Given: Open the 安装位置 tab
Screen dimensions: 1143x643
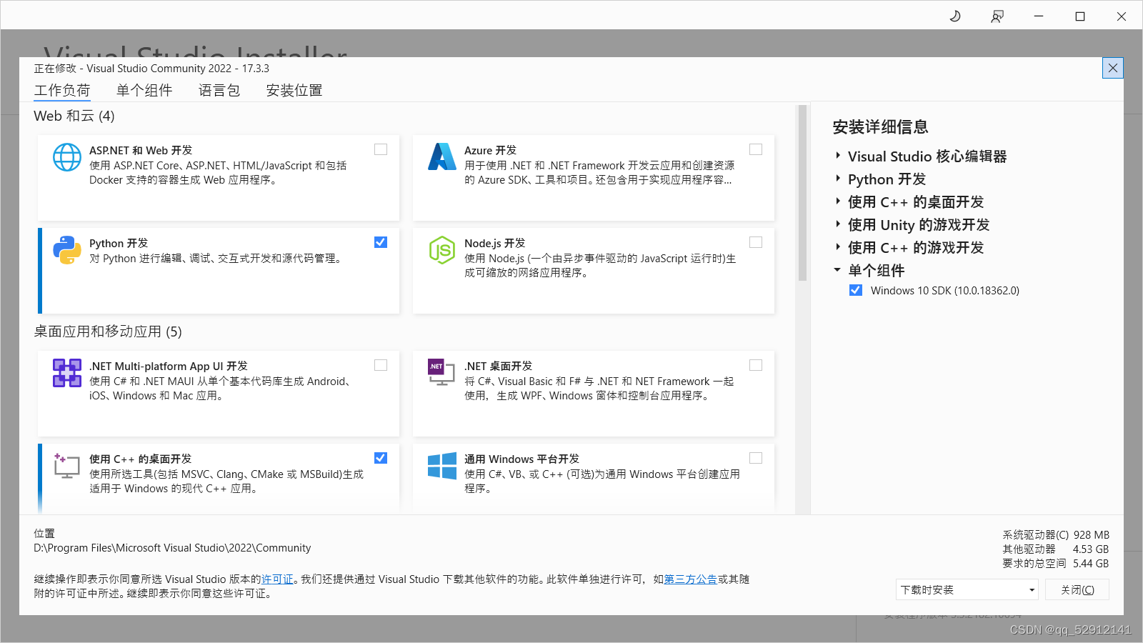Looking at the screenshot, I should click(293, 90).
